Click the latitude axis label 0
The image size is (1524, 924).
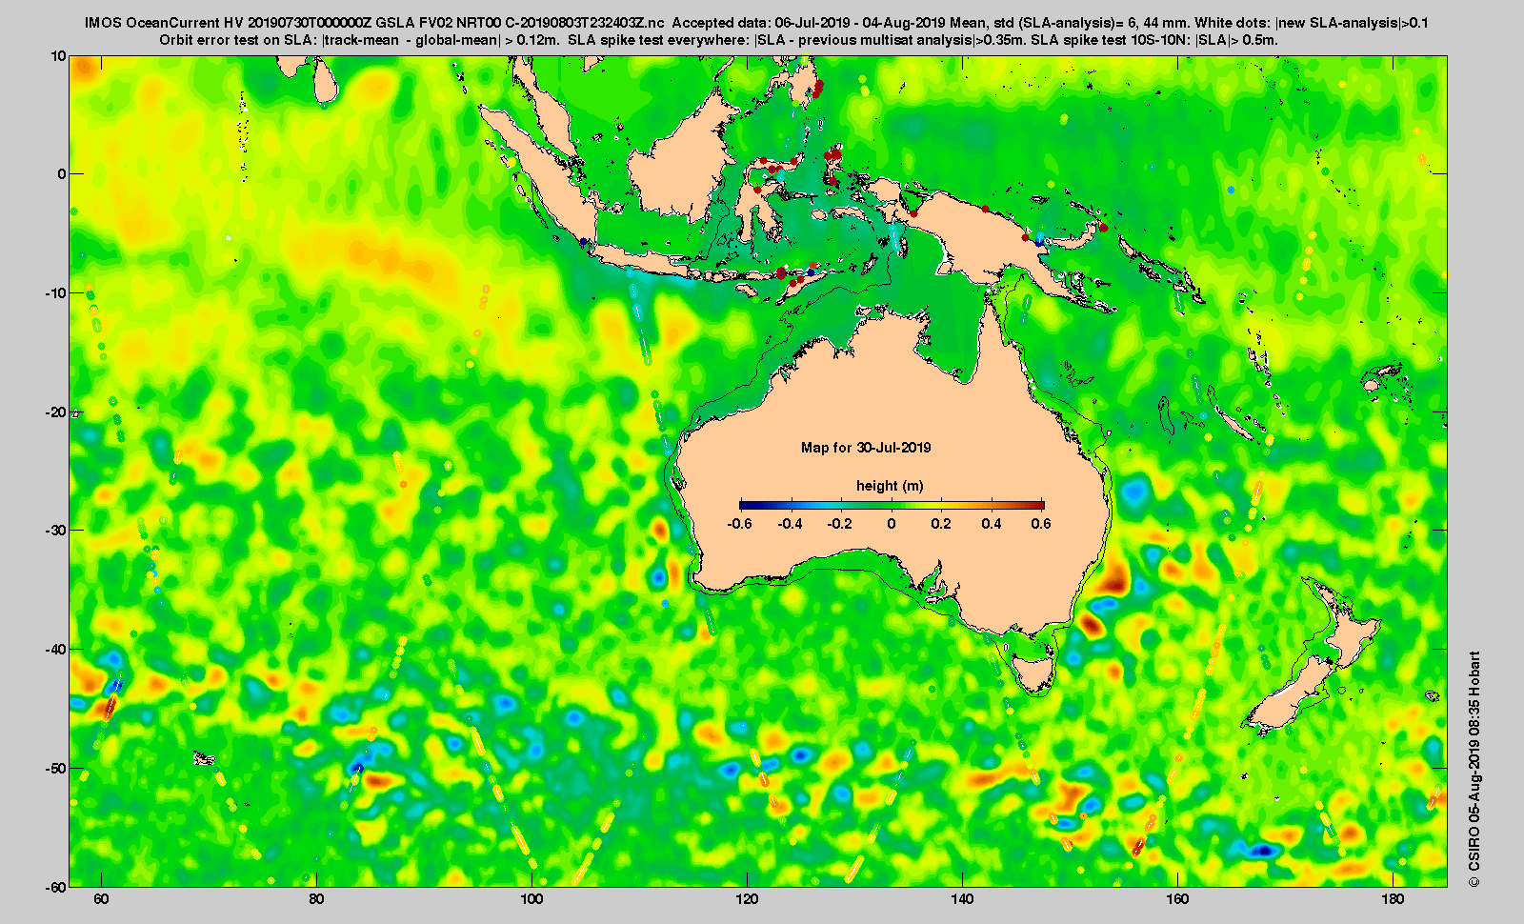pyautogui.click(x=63, y=174)
